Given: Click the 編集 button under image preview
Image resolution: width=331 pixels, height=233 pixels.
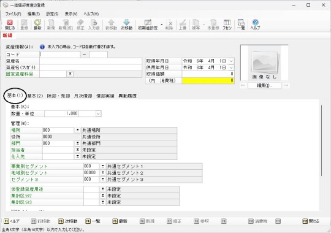Looking at the screenshot, I should (x=264, y=86).
